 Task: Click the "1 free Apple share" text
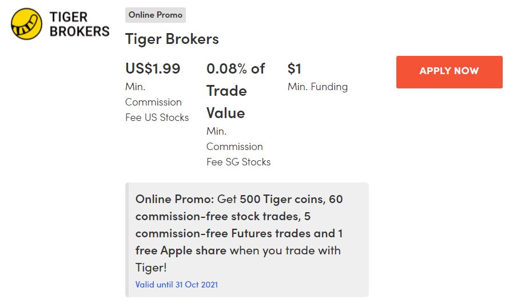181,250
